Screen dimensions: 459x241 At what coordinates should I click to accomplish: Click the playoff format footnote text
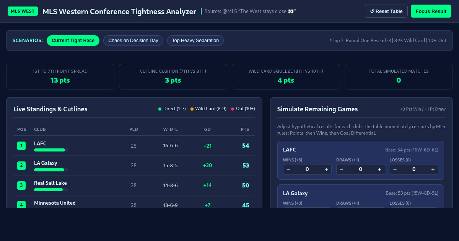388,41
